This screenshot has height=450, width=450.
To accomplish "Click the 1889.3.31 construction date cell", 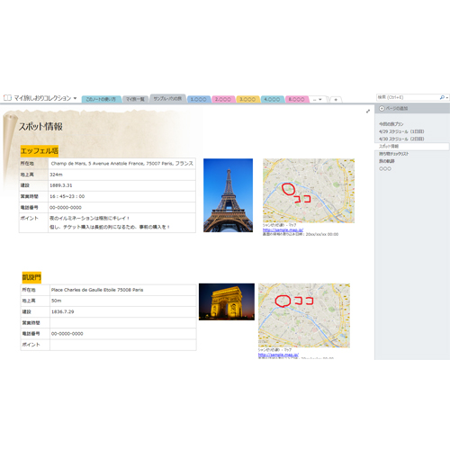I will (x=121, y=185).
